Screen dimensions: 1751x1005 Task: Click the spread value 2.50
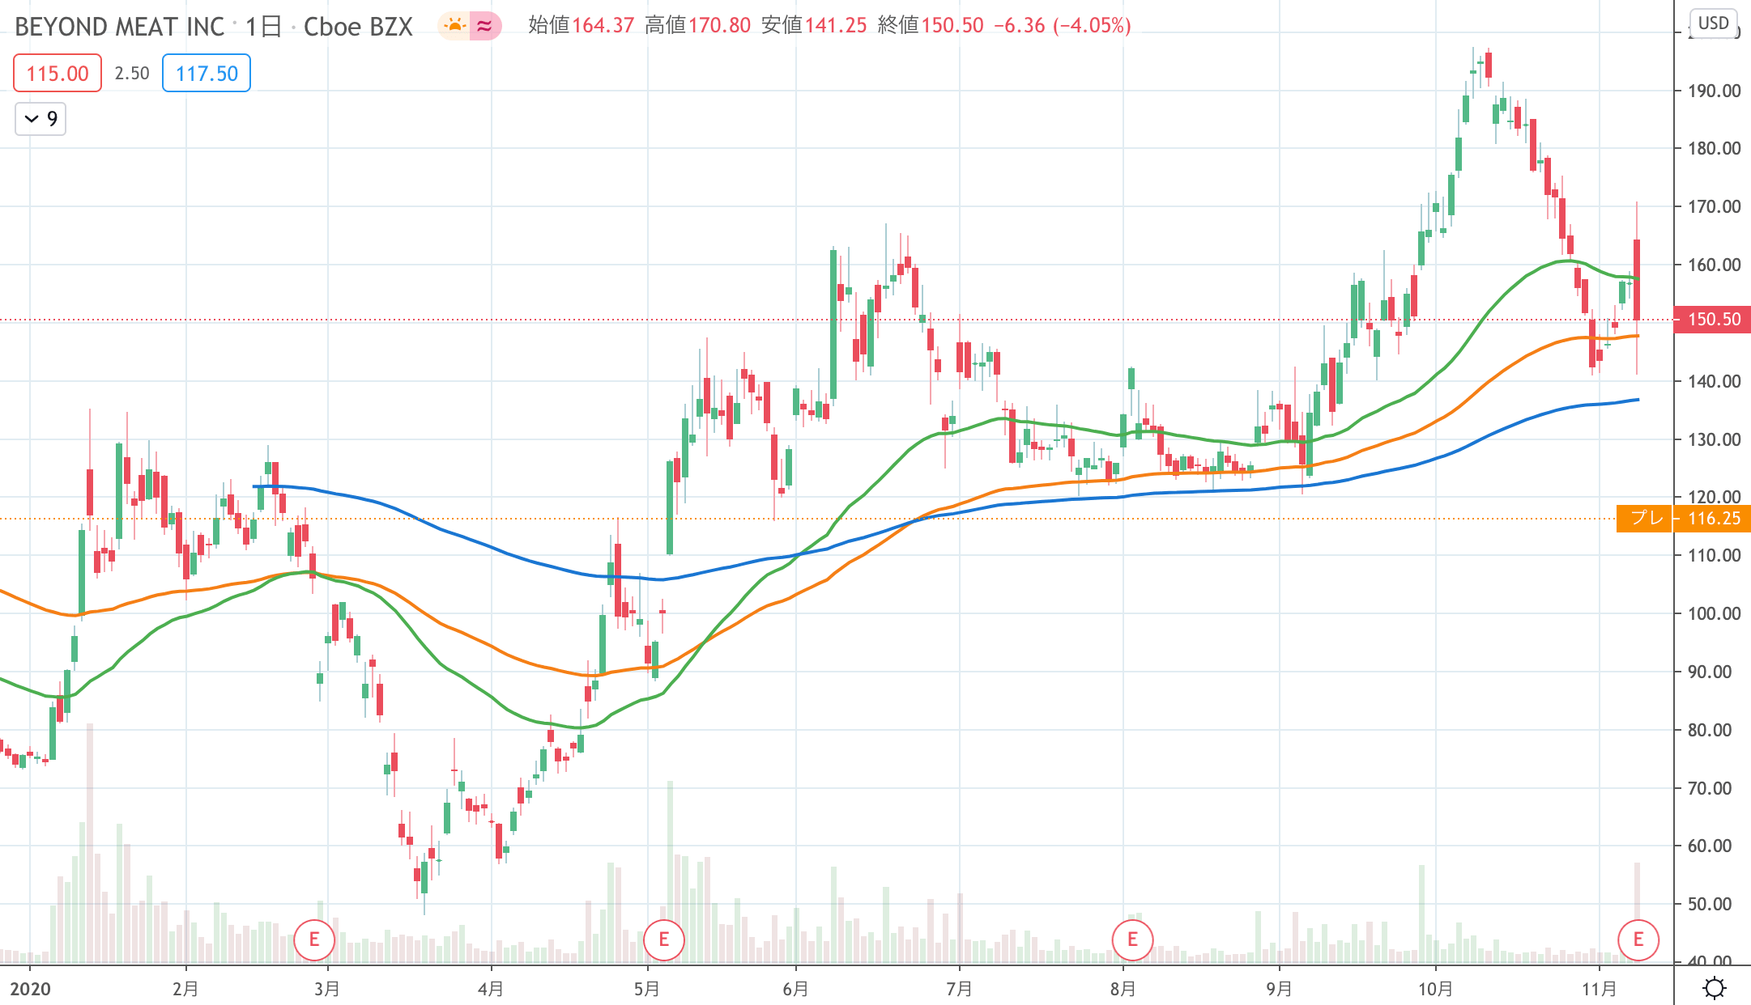pyautogui.click(x=132, y=74)
